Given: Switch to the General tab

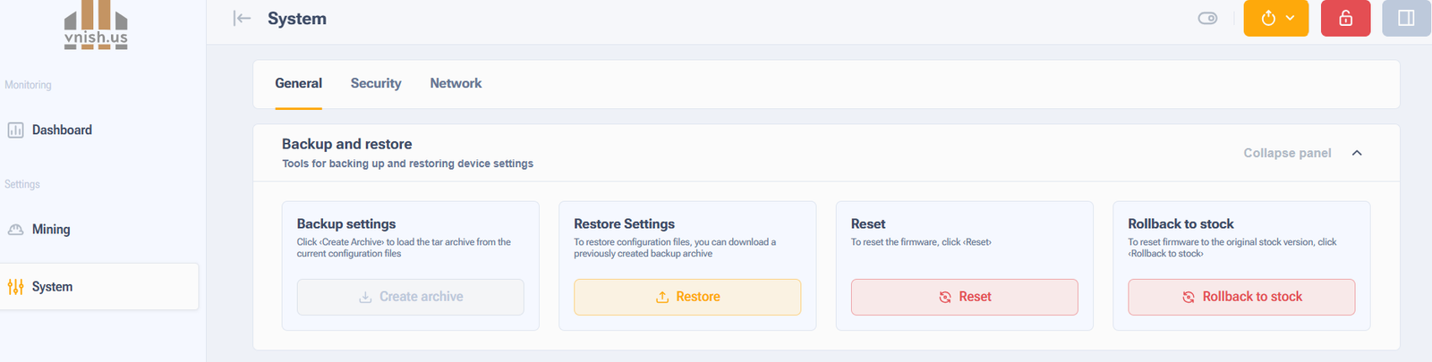Looking at the screenshot, I should pos(298,83).
